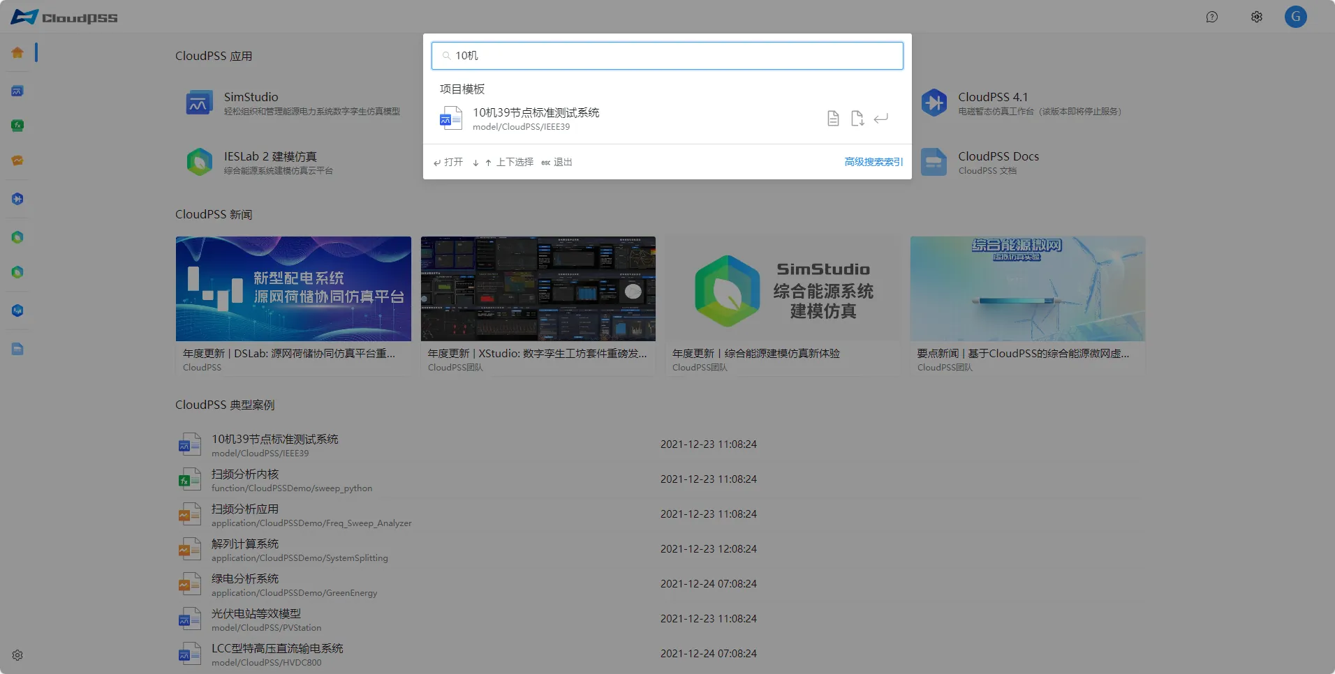Open SimStudio from the sidebar icon
Screen dimensions: 1335x674
17,91
